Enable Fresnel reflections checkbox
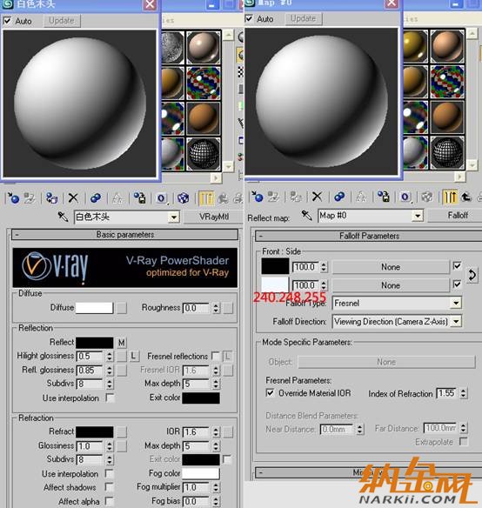Viewport: 482px width, 508px height. [x=215, y=356]
